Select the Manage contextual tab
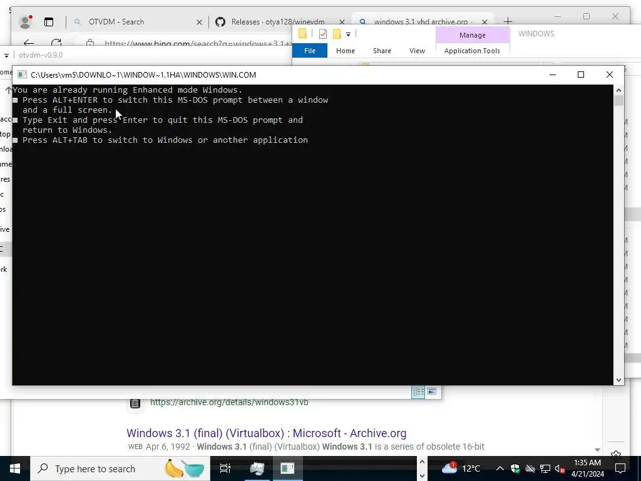Image resolution: width=641 pixels, height=481 pixels. pyautogui.click(x=472, y=35)
